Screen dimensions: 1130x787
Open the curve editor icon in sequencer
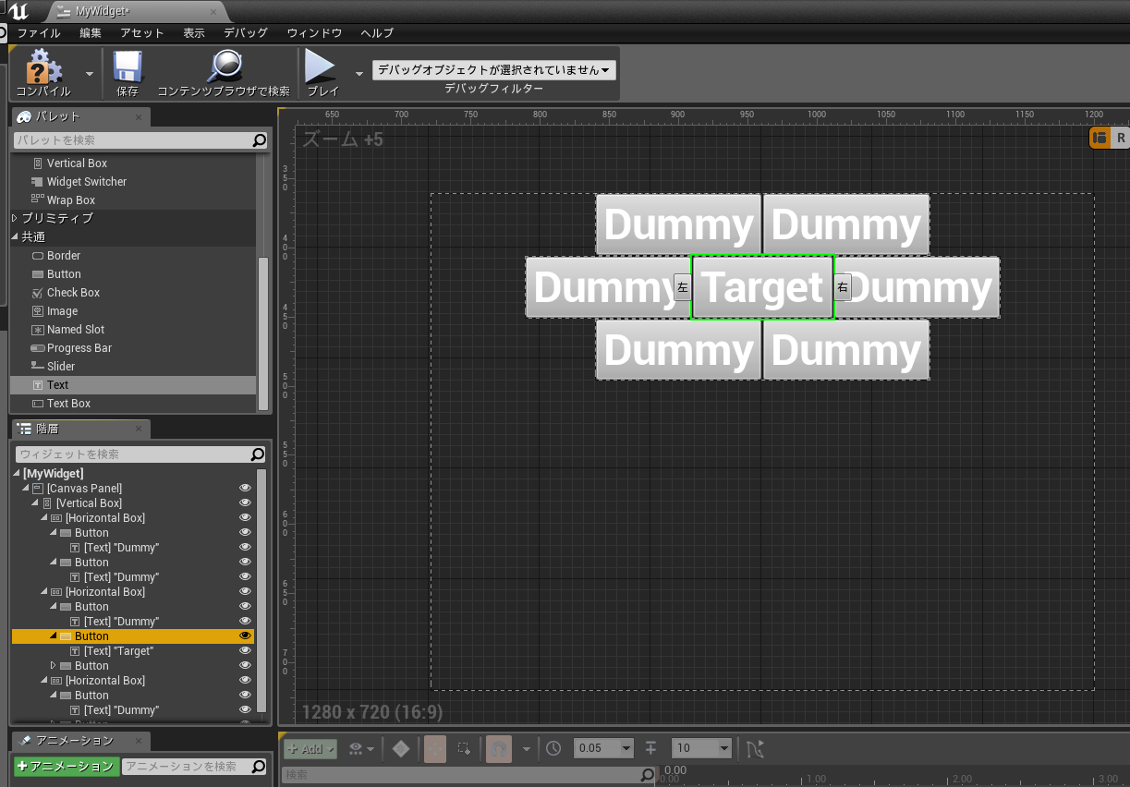click(x=755, y=748)
